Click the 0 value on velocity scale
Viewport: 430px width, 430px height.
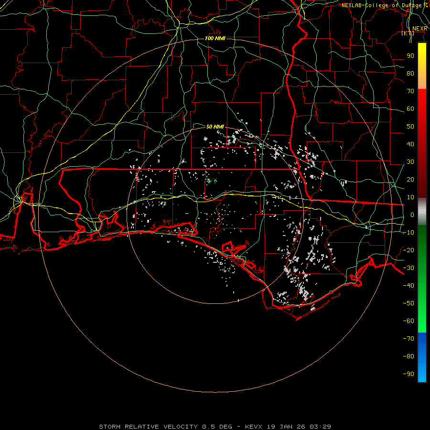click(412, 215)
